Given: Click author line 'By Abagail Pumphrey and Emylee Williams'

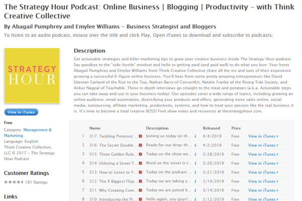Looking at the screenshot, I should point(62,27).
